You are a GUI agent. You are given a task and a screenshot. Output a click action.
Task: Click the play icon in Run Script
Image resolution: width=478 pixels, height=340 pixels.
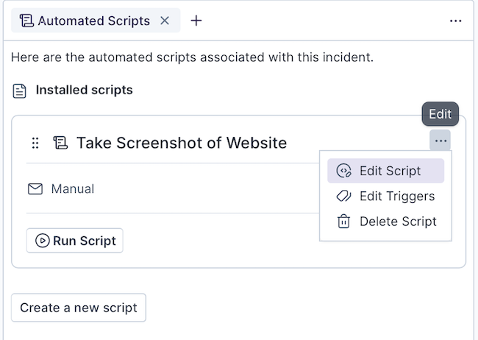(x=42, y=241)
